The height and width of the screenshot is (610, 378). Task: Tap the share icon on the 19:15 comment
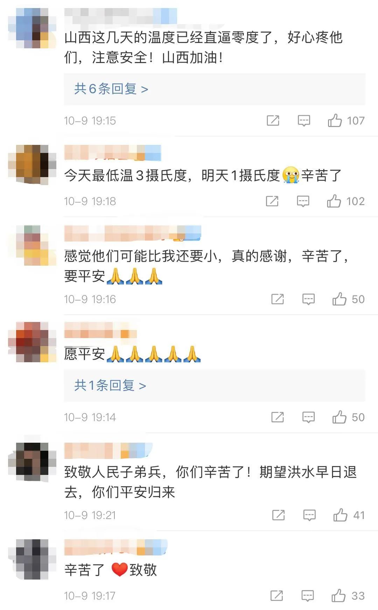click(x=273, y=120)
